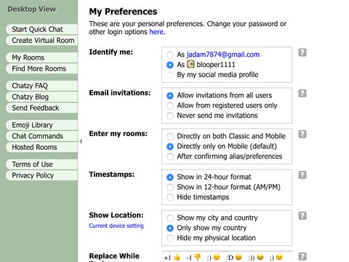
Task: Select Hide my physical location
Action: (170, 238)
